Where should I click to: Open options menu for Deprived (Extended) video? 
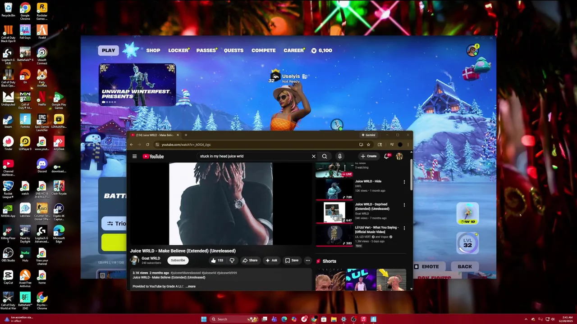[404, 205]
